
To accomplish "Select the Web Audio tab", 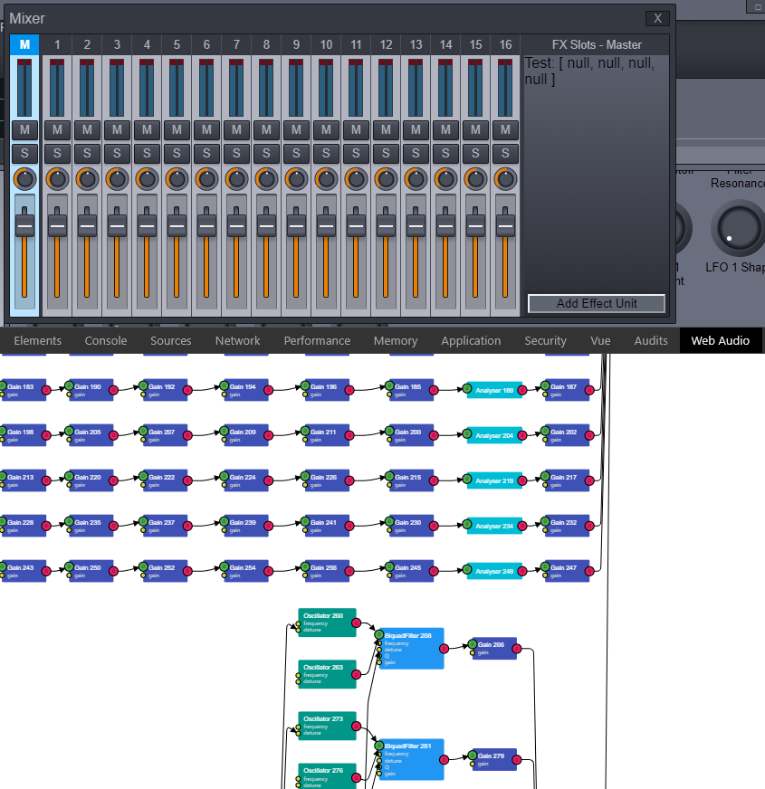I will pos(720,340).
